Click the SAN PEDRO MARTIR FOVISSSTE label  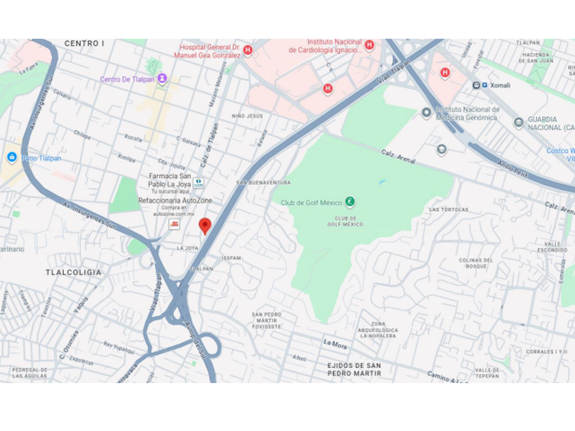point(266,320)
